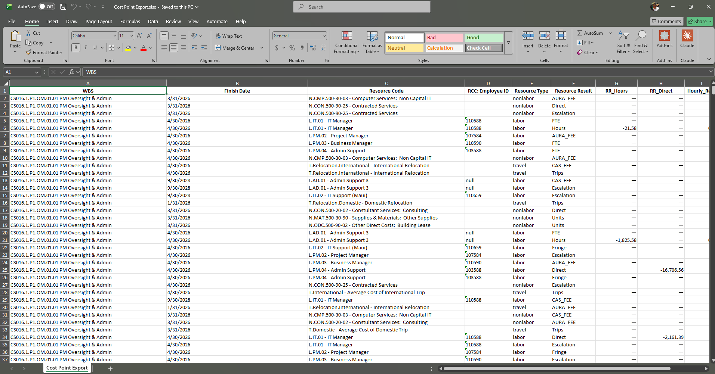Increase font size with larger A icon

(139, 36)
